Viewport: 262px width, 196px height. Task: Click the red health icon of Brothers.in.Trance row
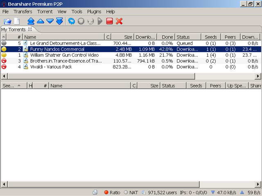click(x=4, y=61)
